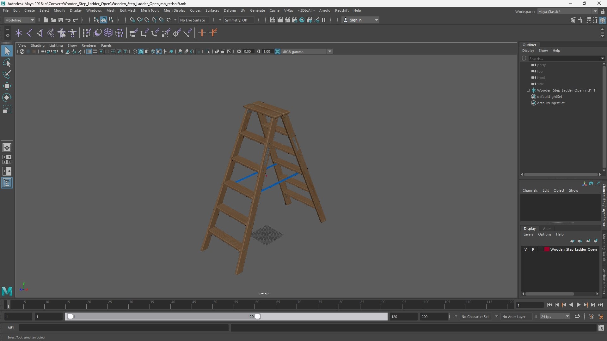Expand the Wooden_Step_Ladder_Open_ncl1_1 outliner node
The image size is (607, 341).
(528, 90)
